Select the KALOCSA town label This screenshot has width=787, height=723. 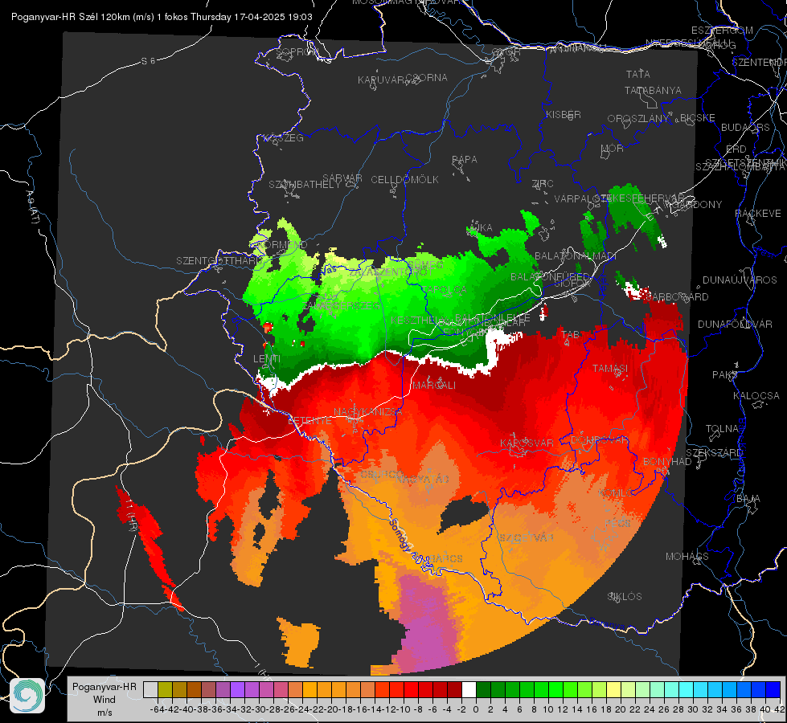[x=756, y=396]
